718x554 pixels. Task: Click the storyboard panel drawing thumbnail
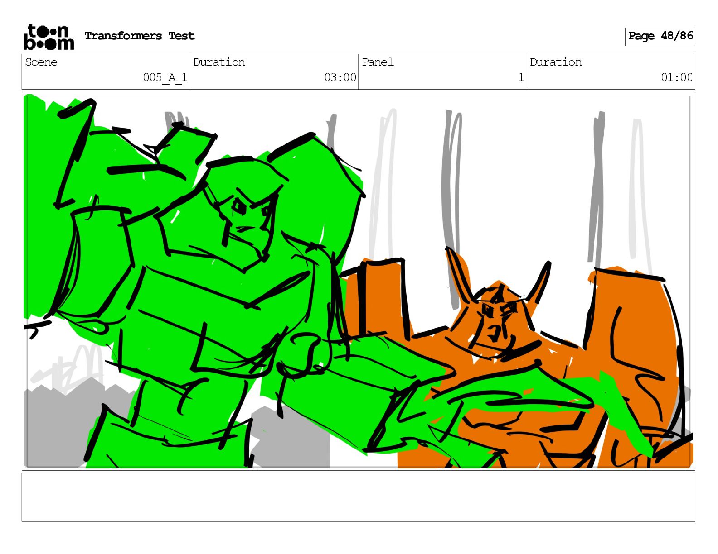pyautogui.click(x=358, y=281)
